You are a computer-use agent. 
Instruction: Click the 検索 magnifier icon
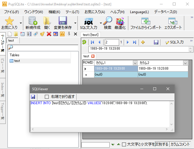pos(108,21)
